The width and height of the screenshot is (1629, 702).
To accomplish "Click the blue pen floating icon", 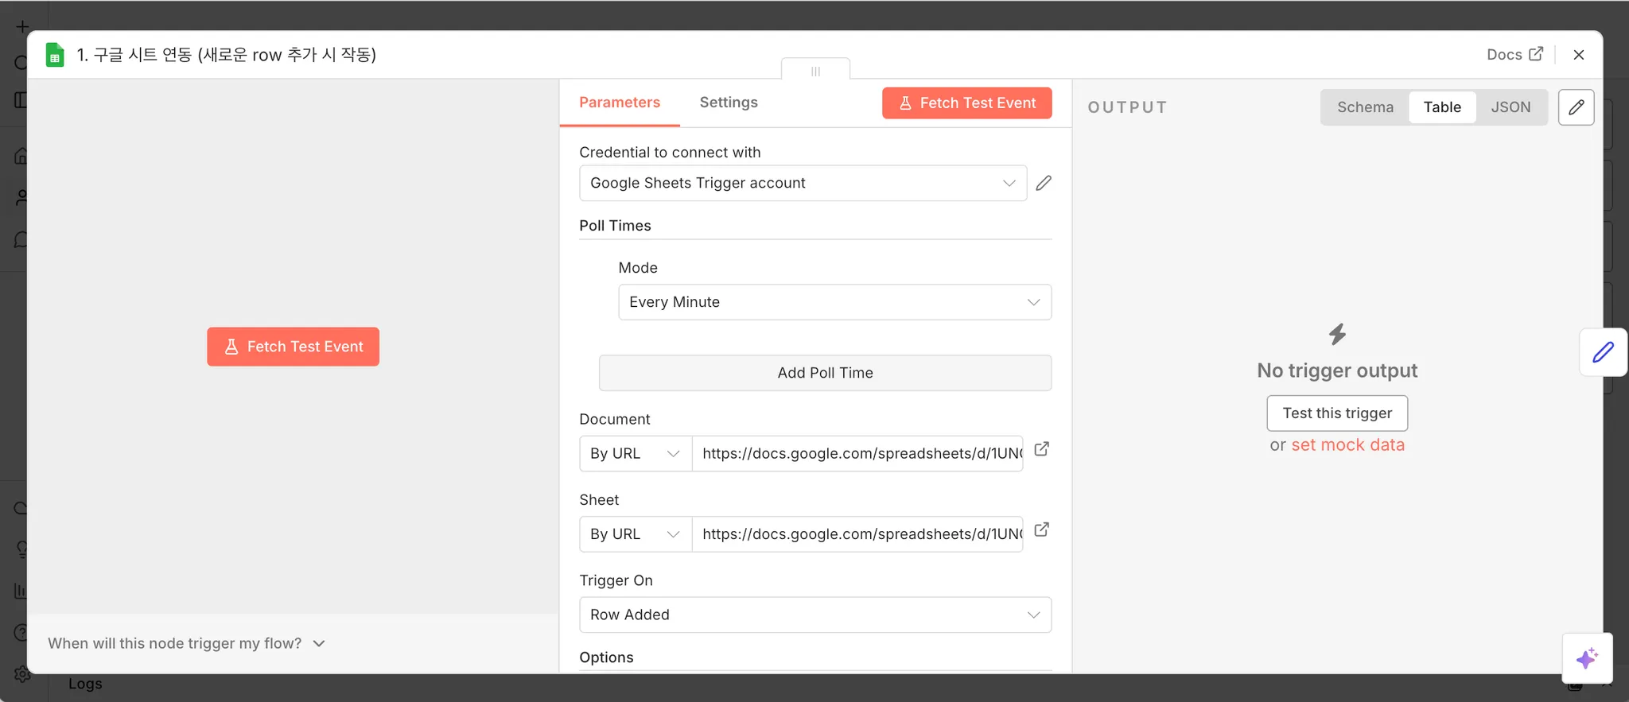I will (x=1603, y=352).
